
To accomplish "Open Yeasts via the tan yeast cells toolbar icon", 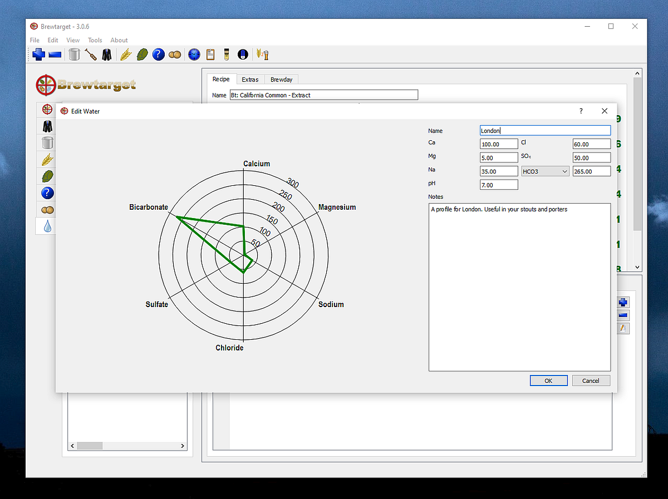I will (175, 55).
